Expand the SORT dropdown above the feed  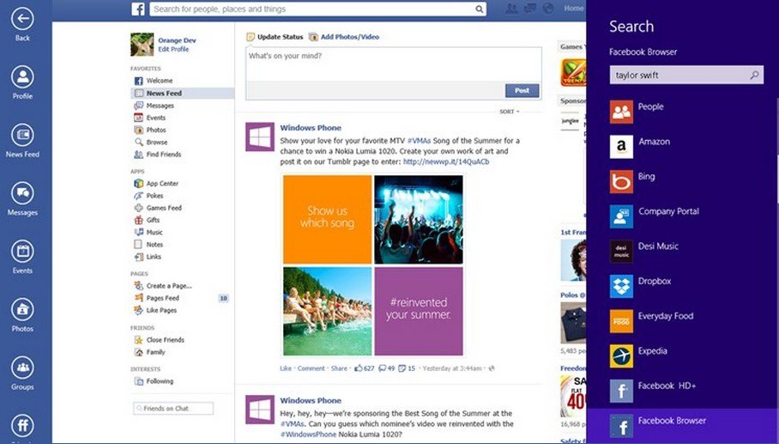[509, 112]
